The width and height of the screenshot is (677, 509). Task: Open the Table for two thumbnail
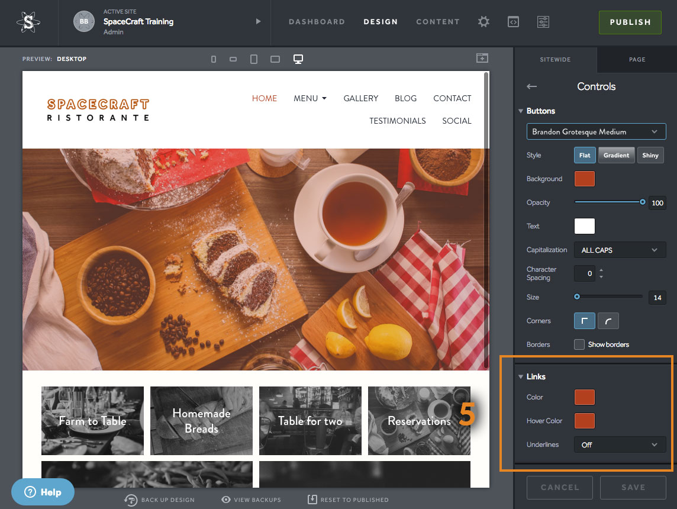[x=310, y=421]
